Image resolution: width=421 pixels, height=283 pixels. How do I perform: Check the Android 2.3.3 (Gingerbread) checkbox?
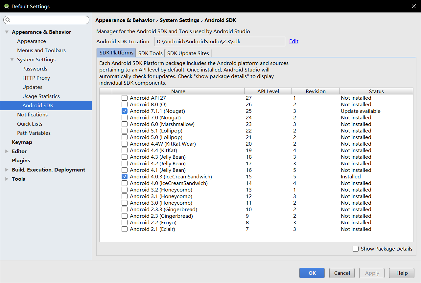(125, 209)
